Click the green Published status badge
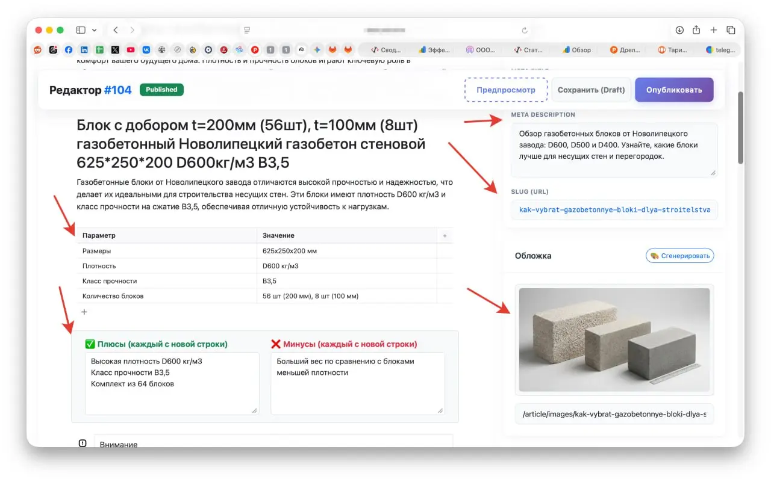The height and width of the screenshot is (482, 771). (161, 90)
